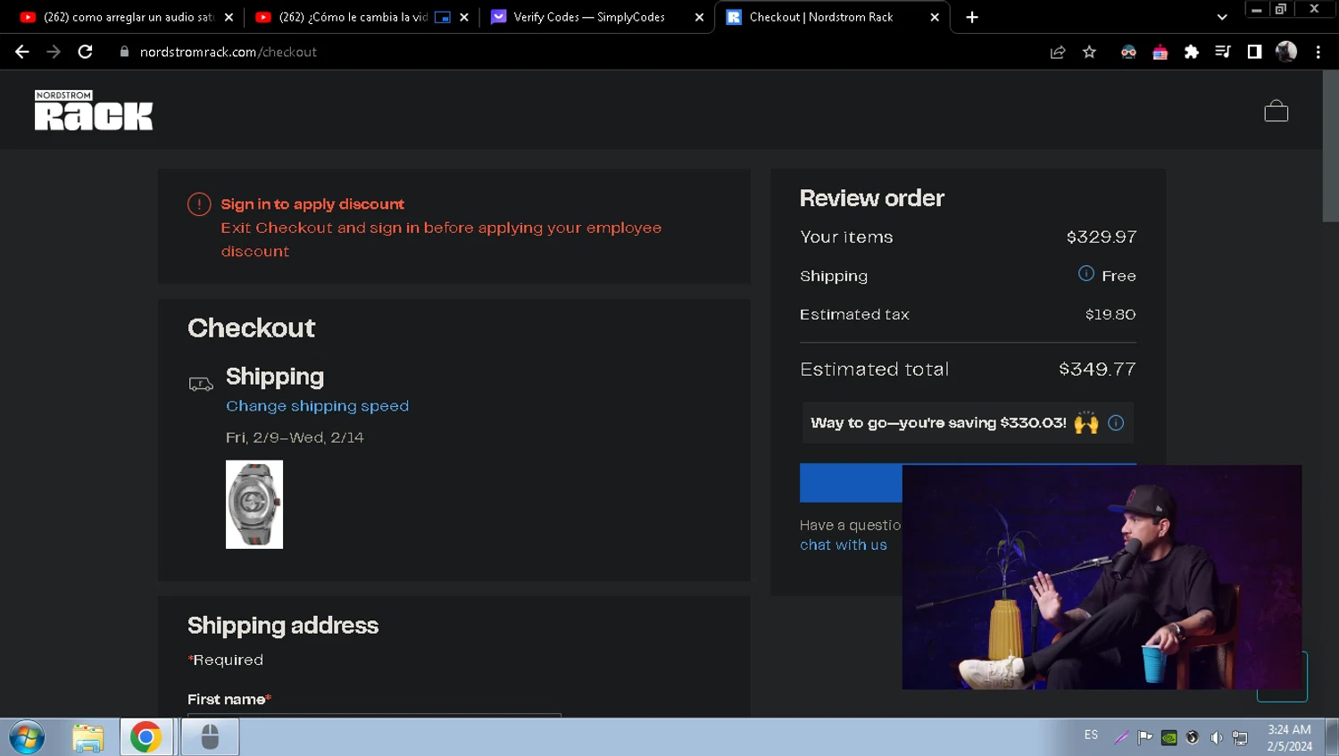This screenshot has height=756, width=1339.
Task: Open the Chrome three-dot menu
Action: [x=1318, y=52]
